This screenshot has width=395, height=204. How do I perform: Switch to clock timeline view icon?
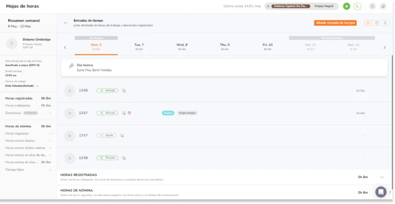coord(376,23)
